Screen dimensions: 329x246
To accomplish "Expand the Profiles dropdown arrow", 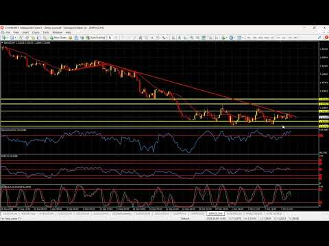I will click(15, 38).
